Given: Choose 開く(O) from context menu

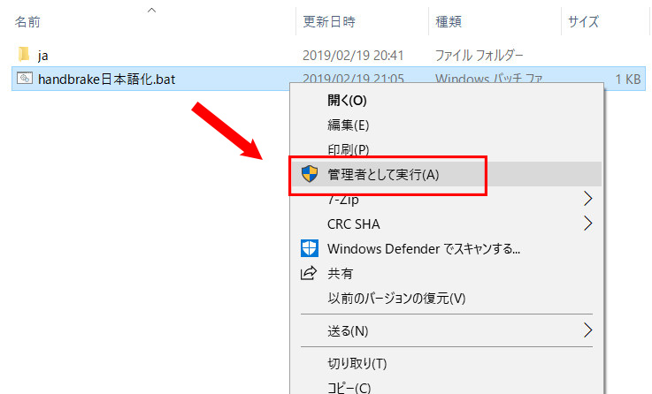Looking at the screenshot, I should [x=446, y=100].
